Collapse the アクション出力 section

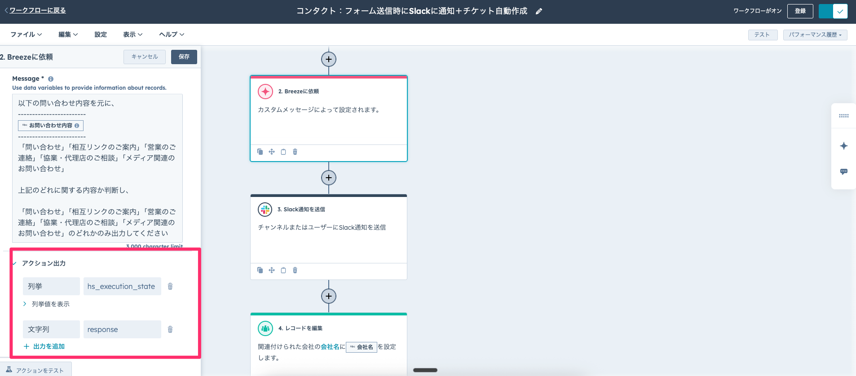point(15,263)
